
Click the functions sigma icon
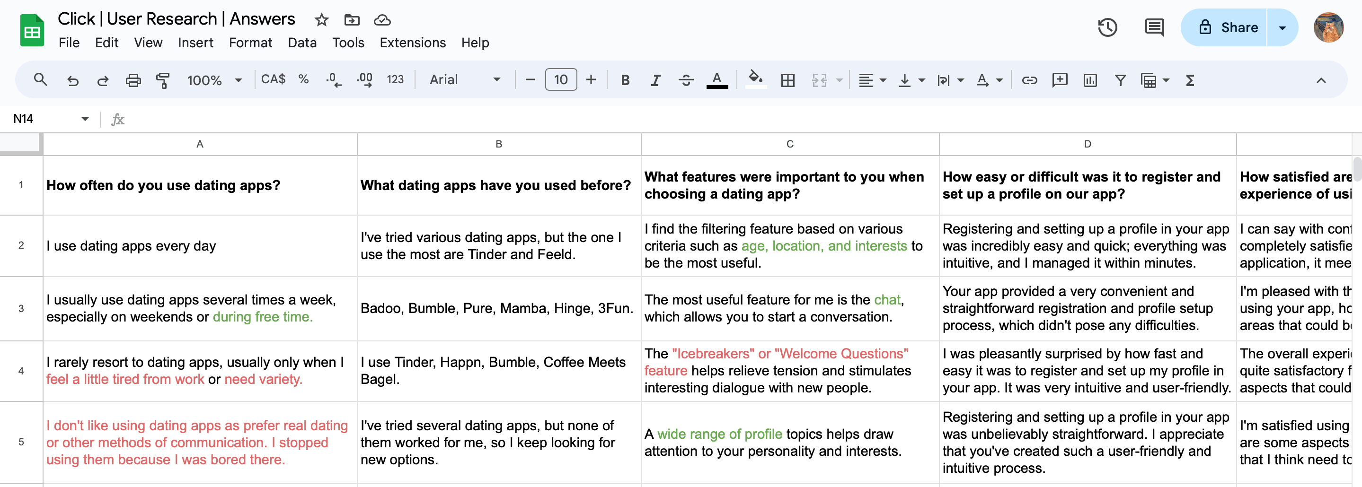point(1190,80)
